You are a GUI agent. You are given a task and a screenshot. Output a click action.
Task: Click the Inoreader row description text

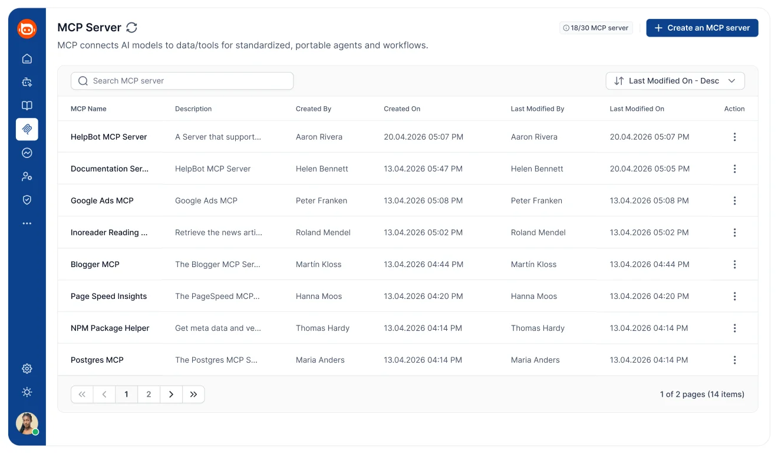[x=219, y=232]
